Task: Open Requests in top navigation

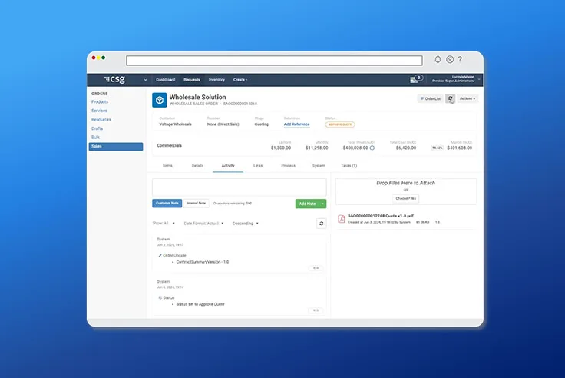Action: pos(192,80)
